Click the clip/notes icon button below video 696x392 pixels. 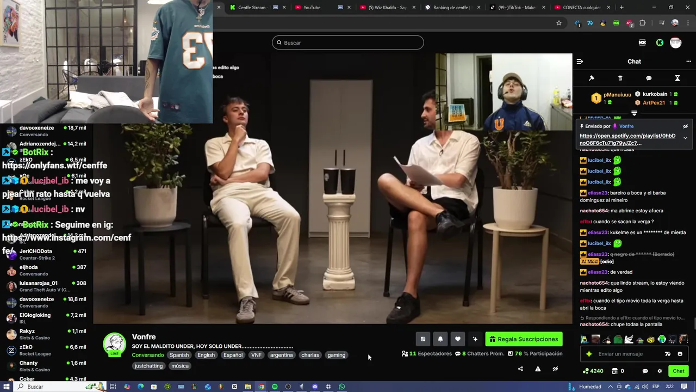pyautogui.click(x=423, y=339)
